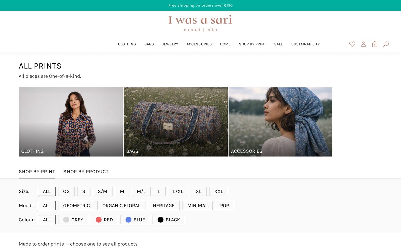Choose the Grey colour swatch filter
The image size is (401, 248).
(73, 220)
